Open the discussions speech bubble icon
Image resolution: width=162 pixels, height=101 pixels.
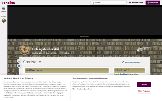(145, 49)
